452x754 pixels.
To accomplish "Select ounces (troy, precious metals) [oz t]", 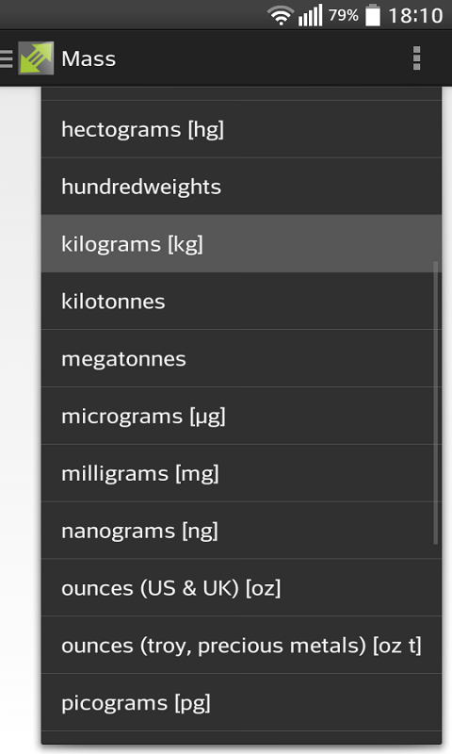I will pyautogui.click(x=241, y=646).
